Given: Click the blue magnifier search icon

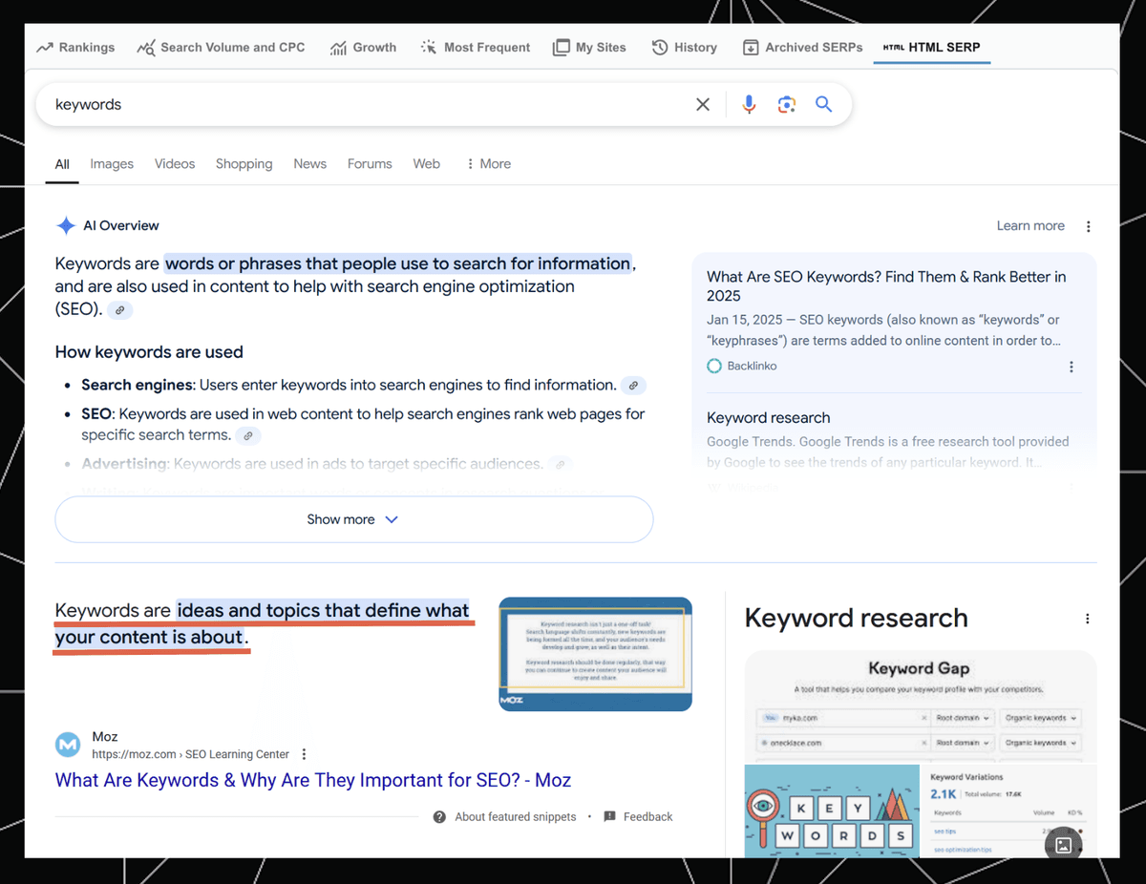Looking at the screenshot, I should 823,105.
